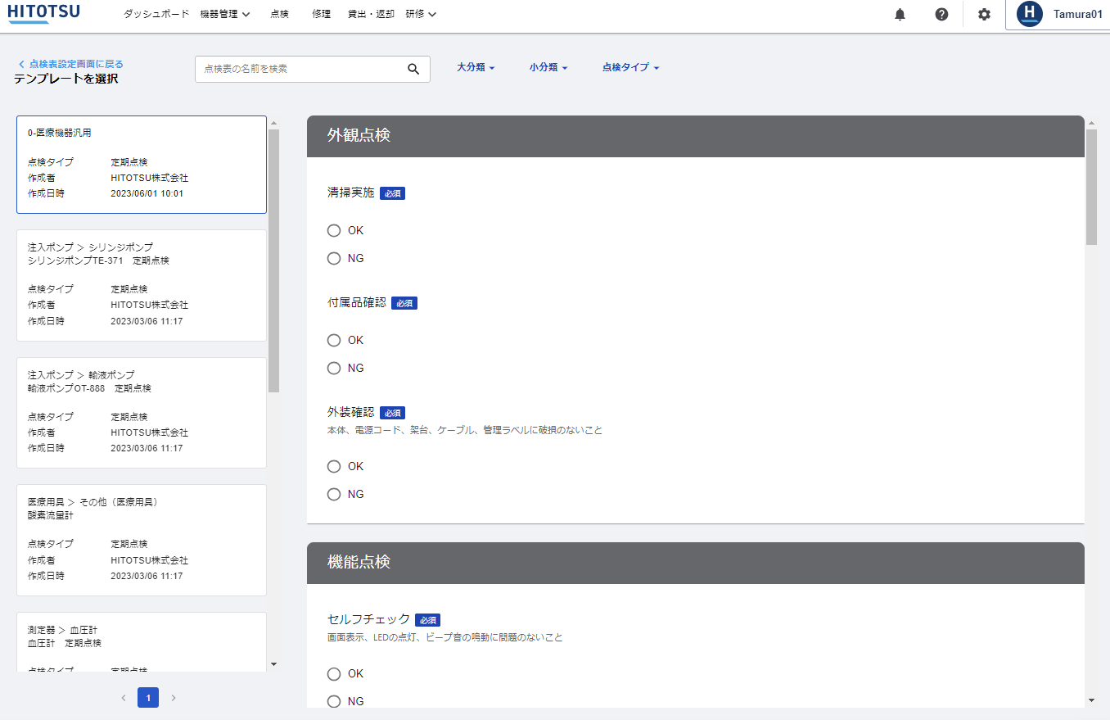Go to previous page arrow in pagination

(124, 698)
